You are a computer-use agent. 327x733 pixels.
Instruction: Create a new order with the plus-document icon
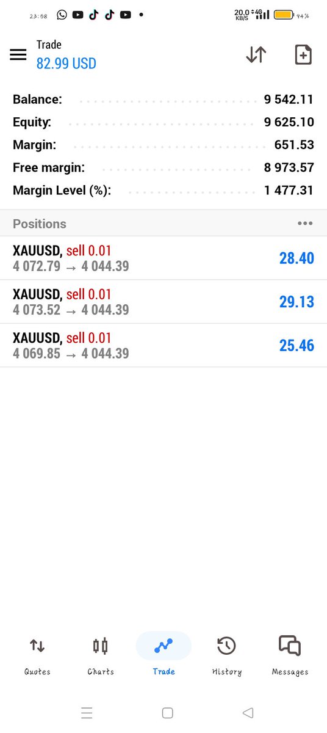(x=303, y=54)
